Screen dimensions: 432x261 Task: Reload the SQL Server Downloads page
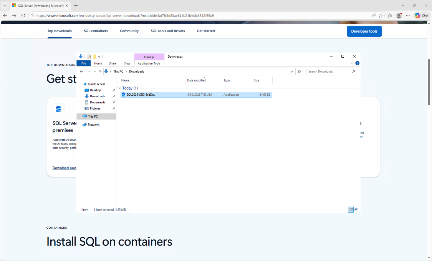23,16
